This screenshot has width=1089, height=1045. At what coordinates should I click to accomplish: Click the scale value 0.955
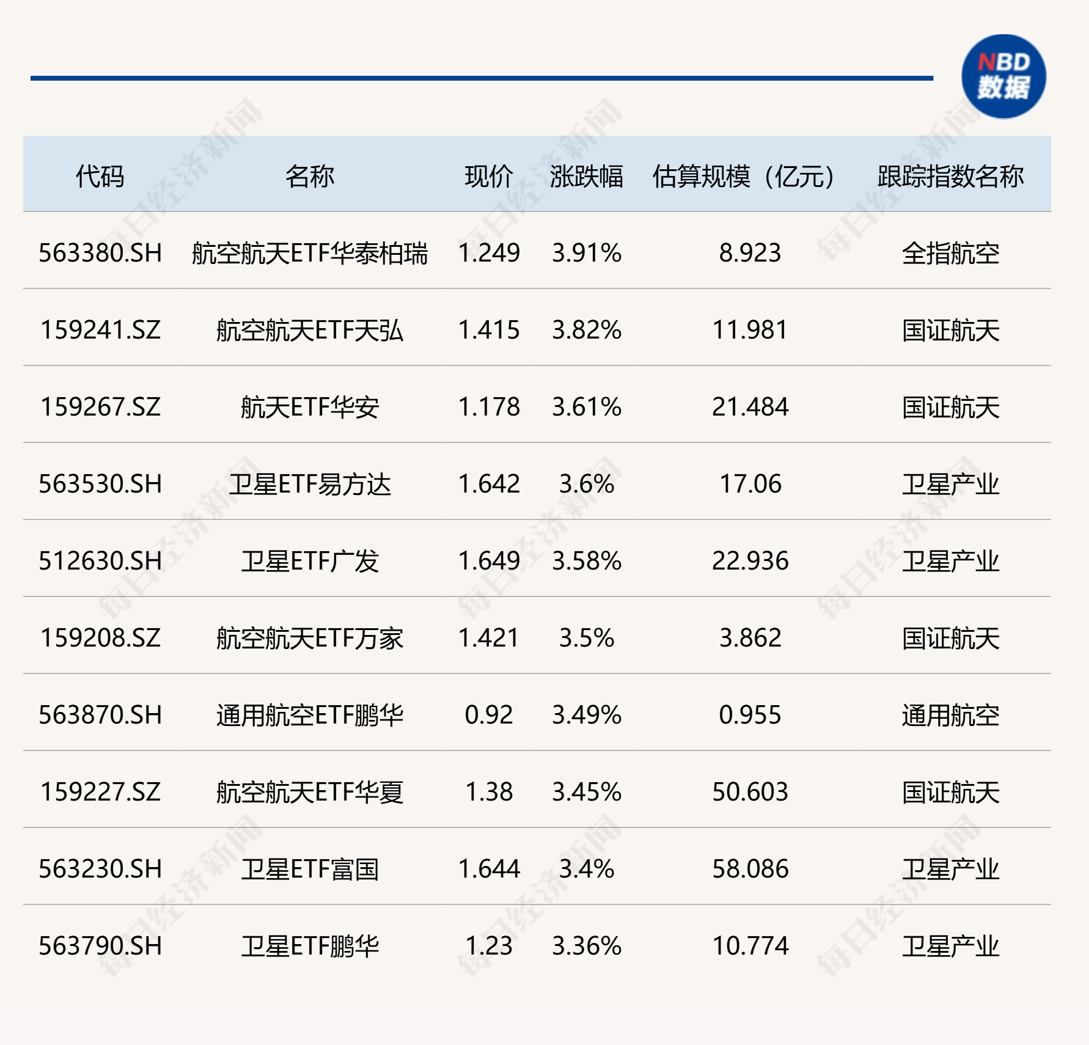pos(750,715)
